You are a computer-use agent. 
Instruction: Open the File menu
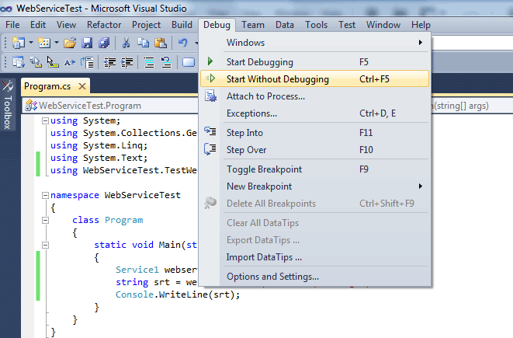click(x=12, y=25)
